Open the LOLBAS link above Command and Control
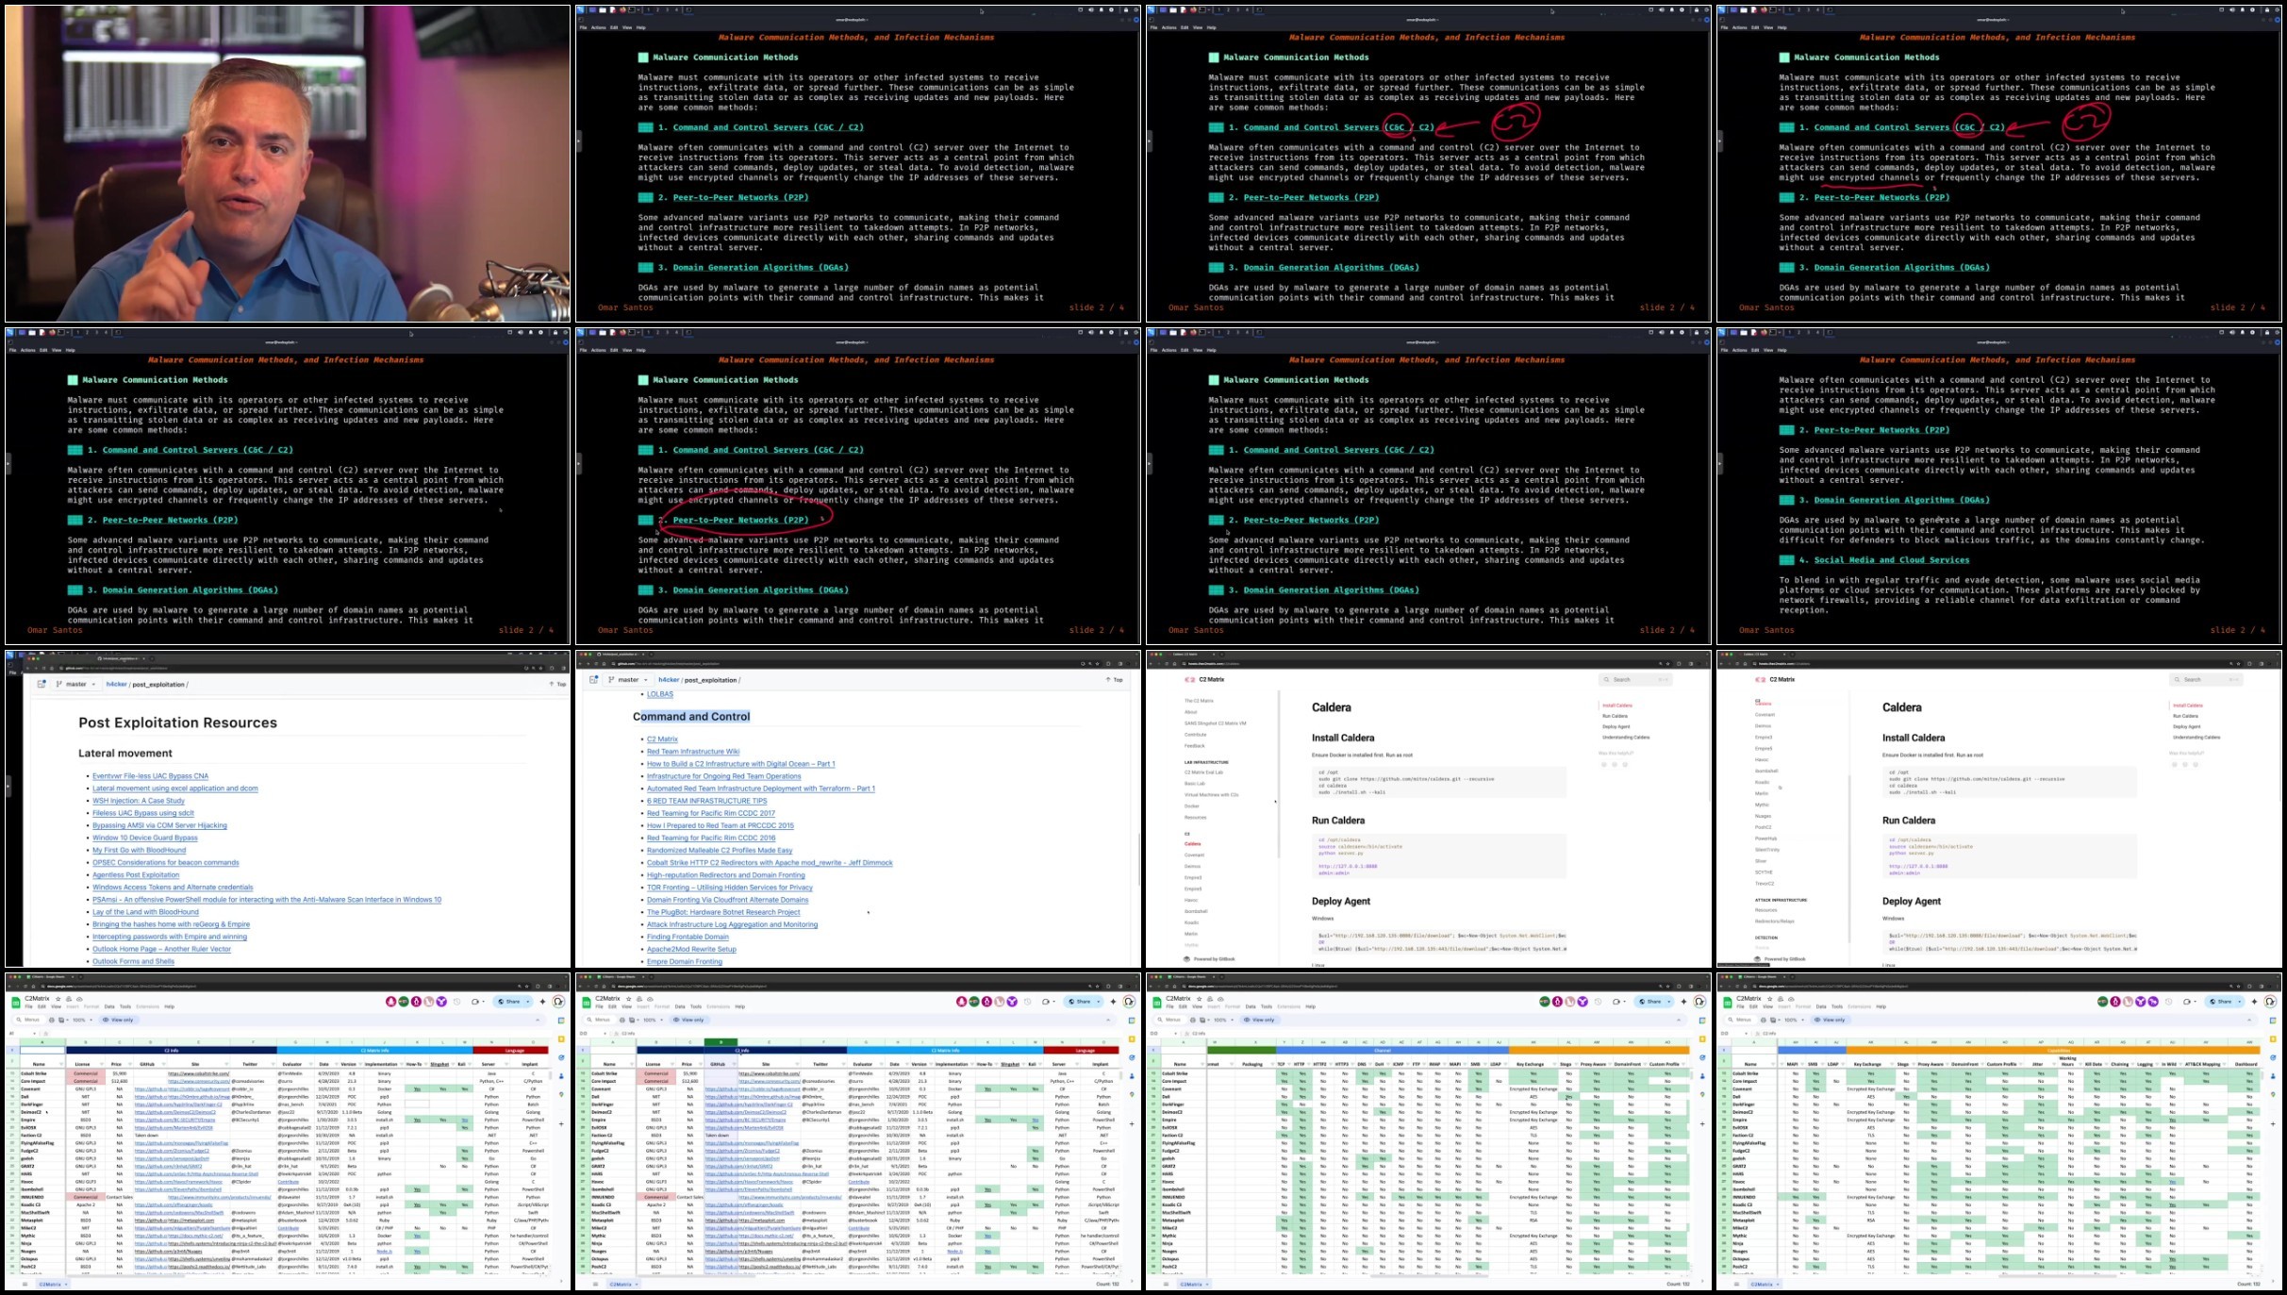The image size is (2287, 1295). [660, 694]
